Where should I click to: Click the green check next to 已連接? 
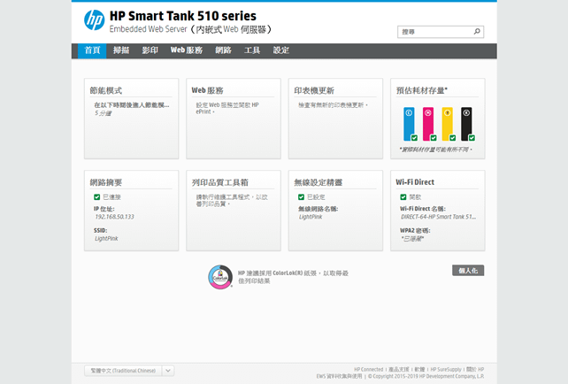[x=96, y=197]
